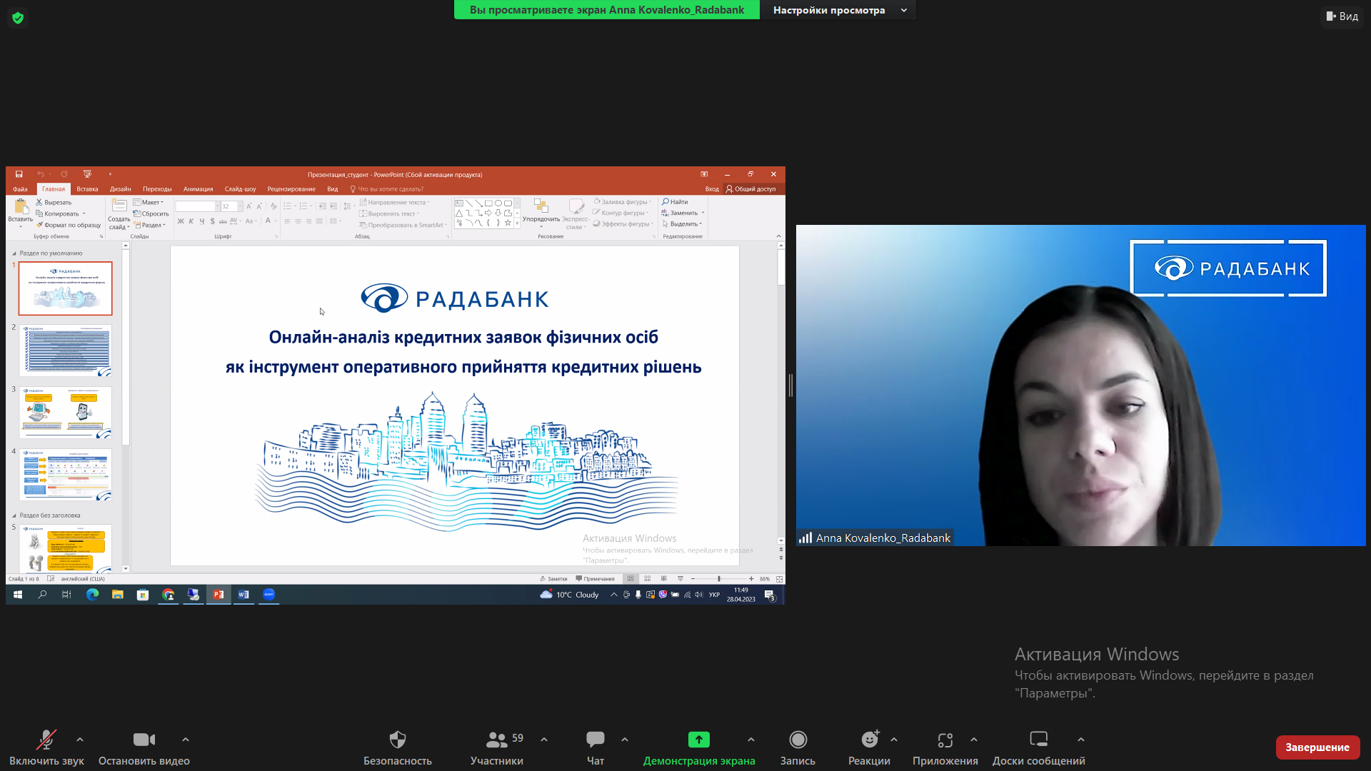Open Приложения apps button
Screen dimensions: 1371x771
pos(945,747)
